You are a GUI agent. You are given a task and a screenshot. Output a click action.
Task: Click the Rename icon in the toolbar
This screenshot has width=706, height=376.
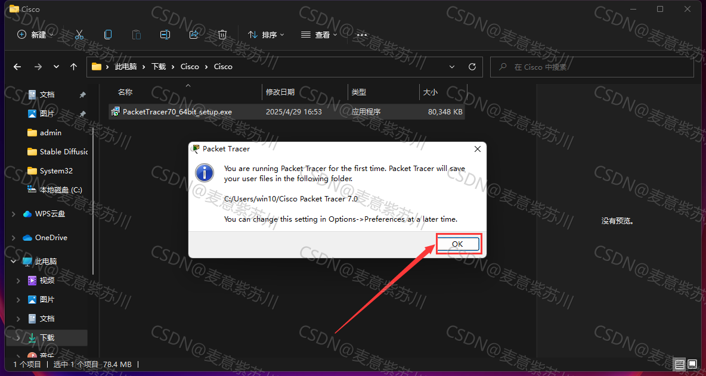click(165, 35)
